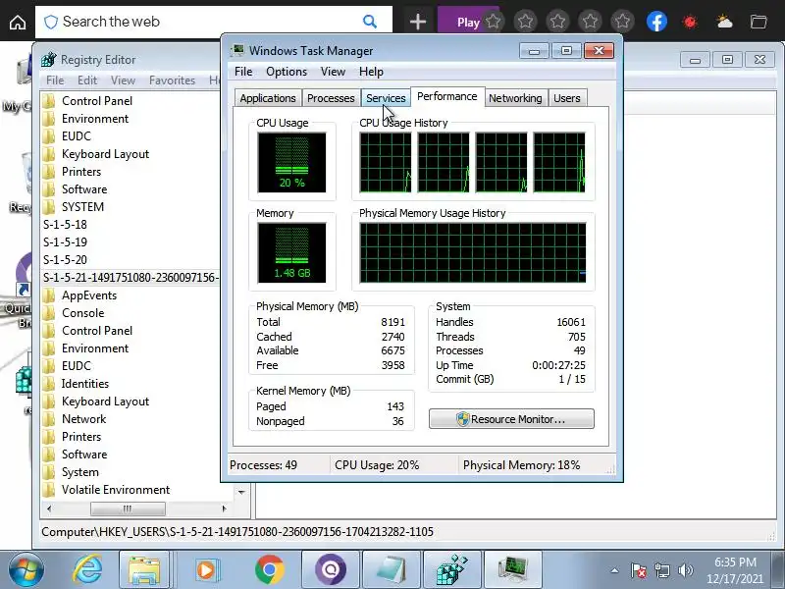Click the registry tree scroll down arrow
The width and height of the screenshot is (785, 589).
click(x=241, y=492)
